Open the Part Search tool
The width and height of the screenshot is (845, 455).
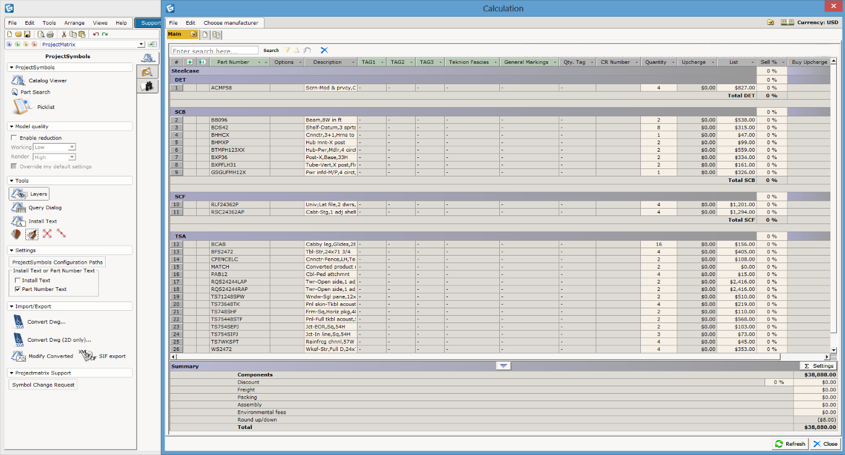[31, 92]
